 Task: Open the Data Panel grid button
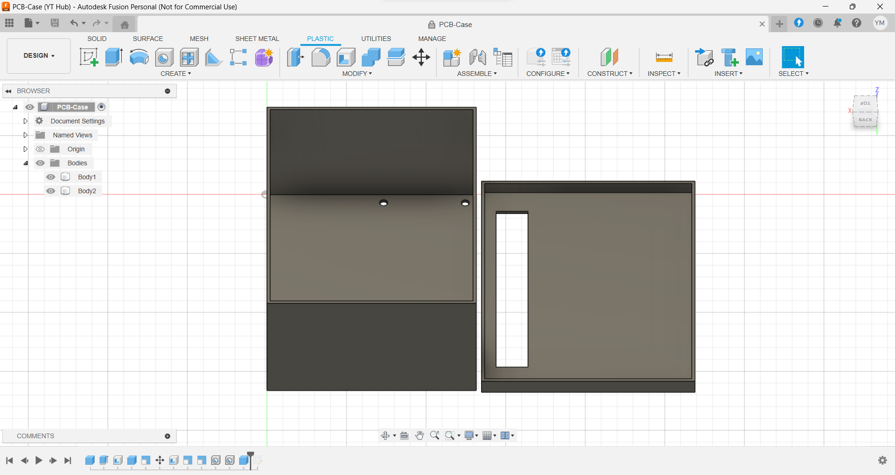(x=9, y=23)
